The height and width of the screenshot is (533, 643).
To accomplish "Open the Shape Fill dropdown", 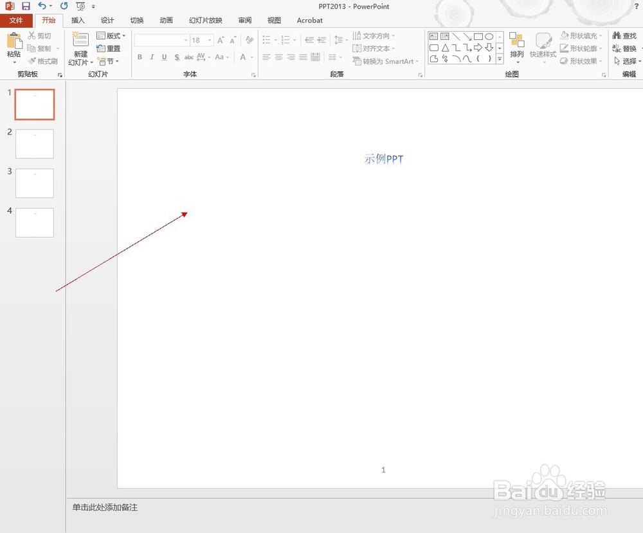I will [581, 35].
